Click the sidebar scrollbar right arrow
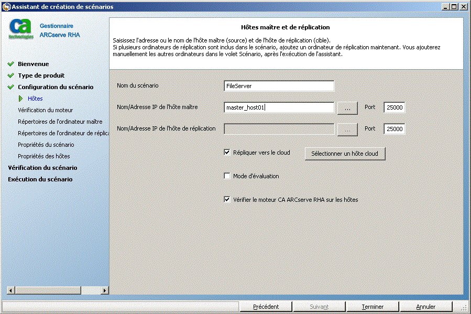The image size is (471, 314). click(104, 290)
